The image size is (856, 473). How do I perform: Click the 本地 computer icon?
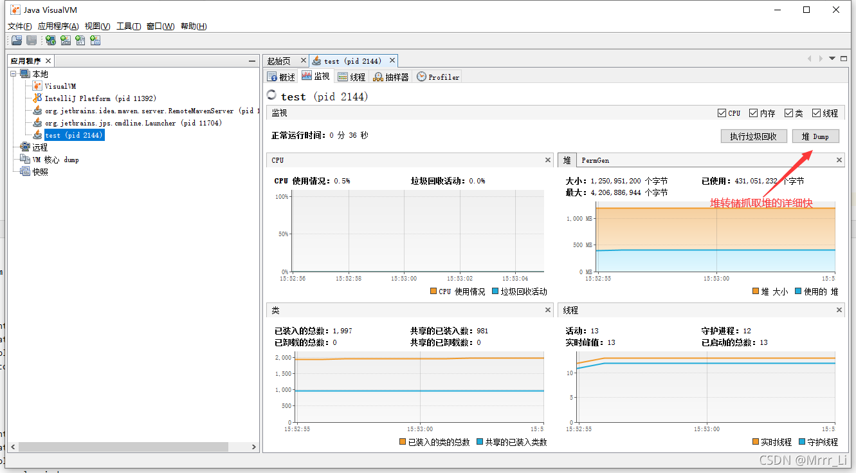(25, 74)
